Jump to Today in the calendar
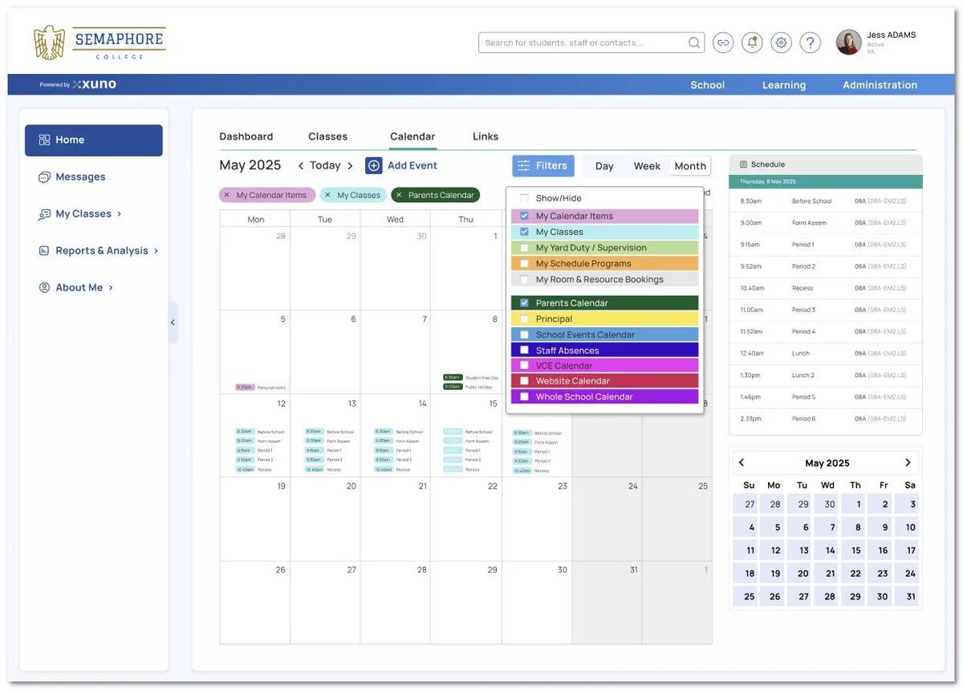 [x=325, y=165]
